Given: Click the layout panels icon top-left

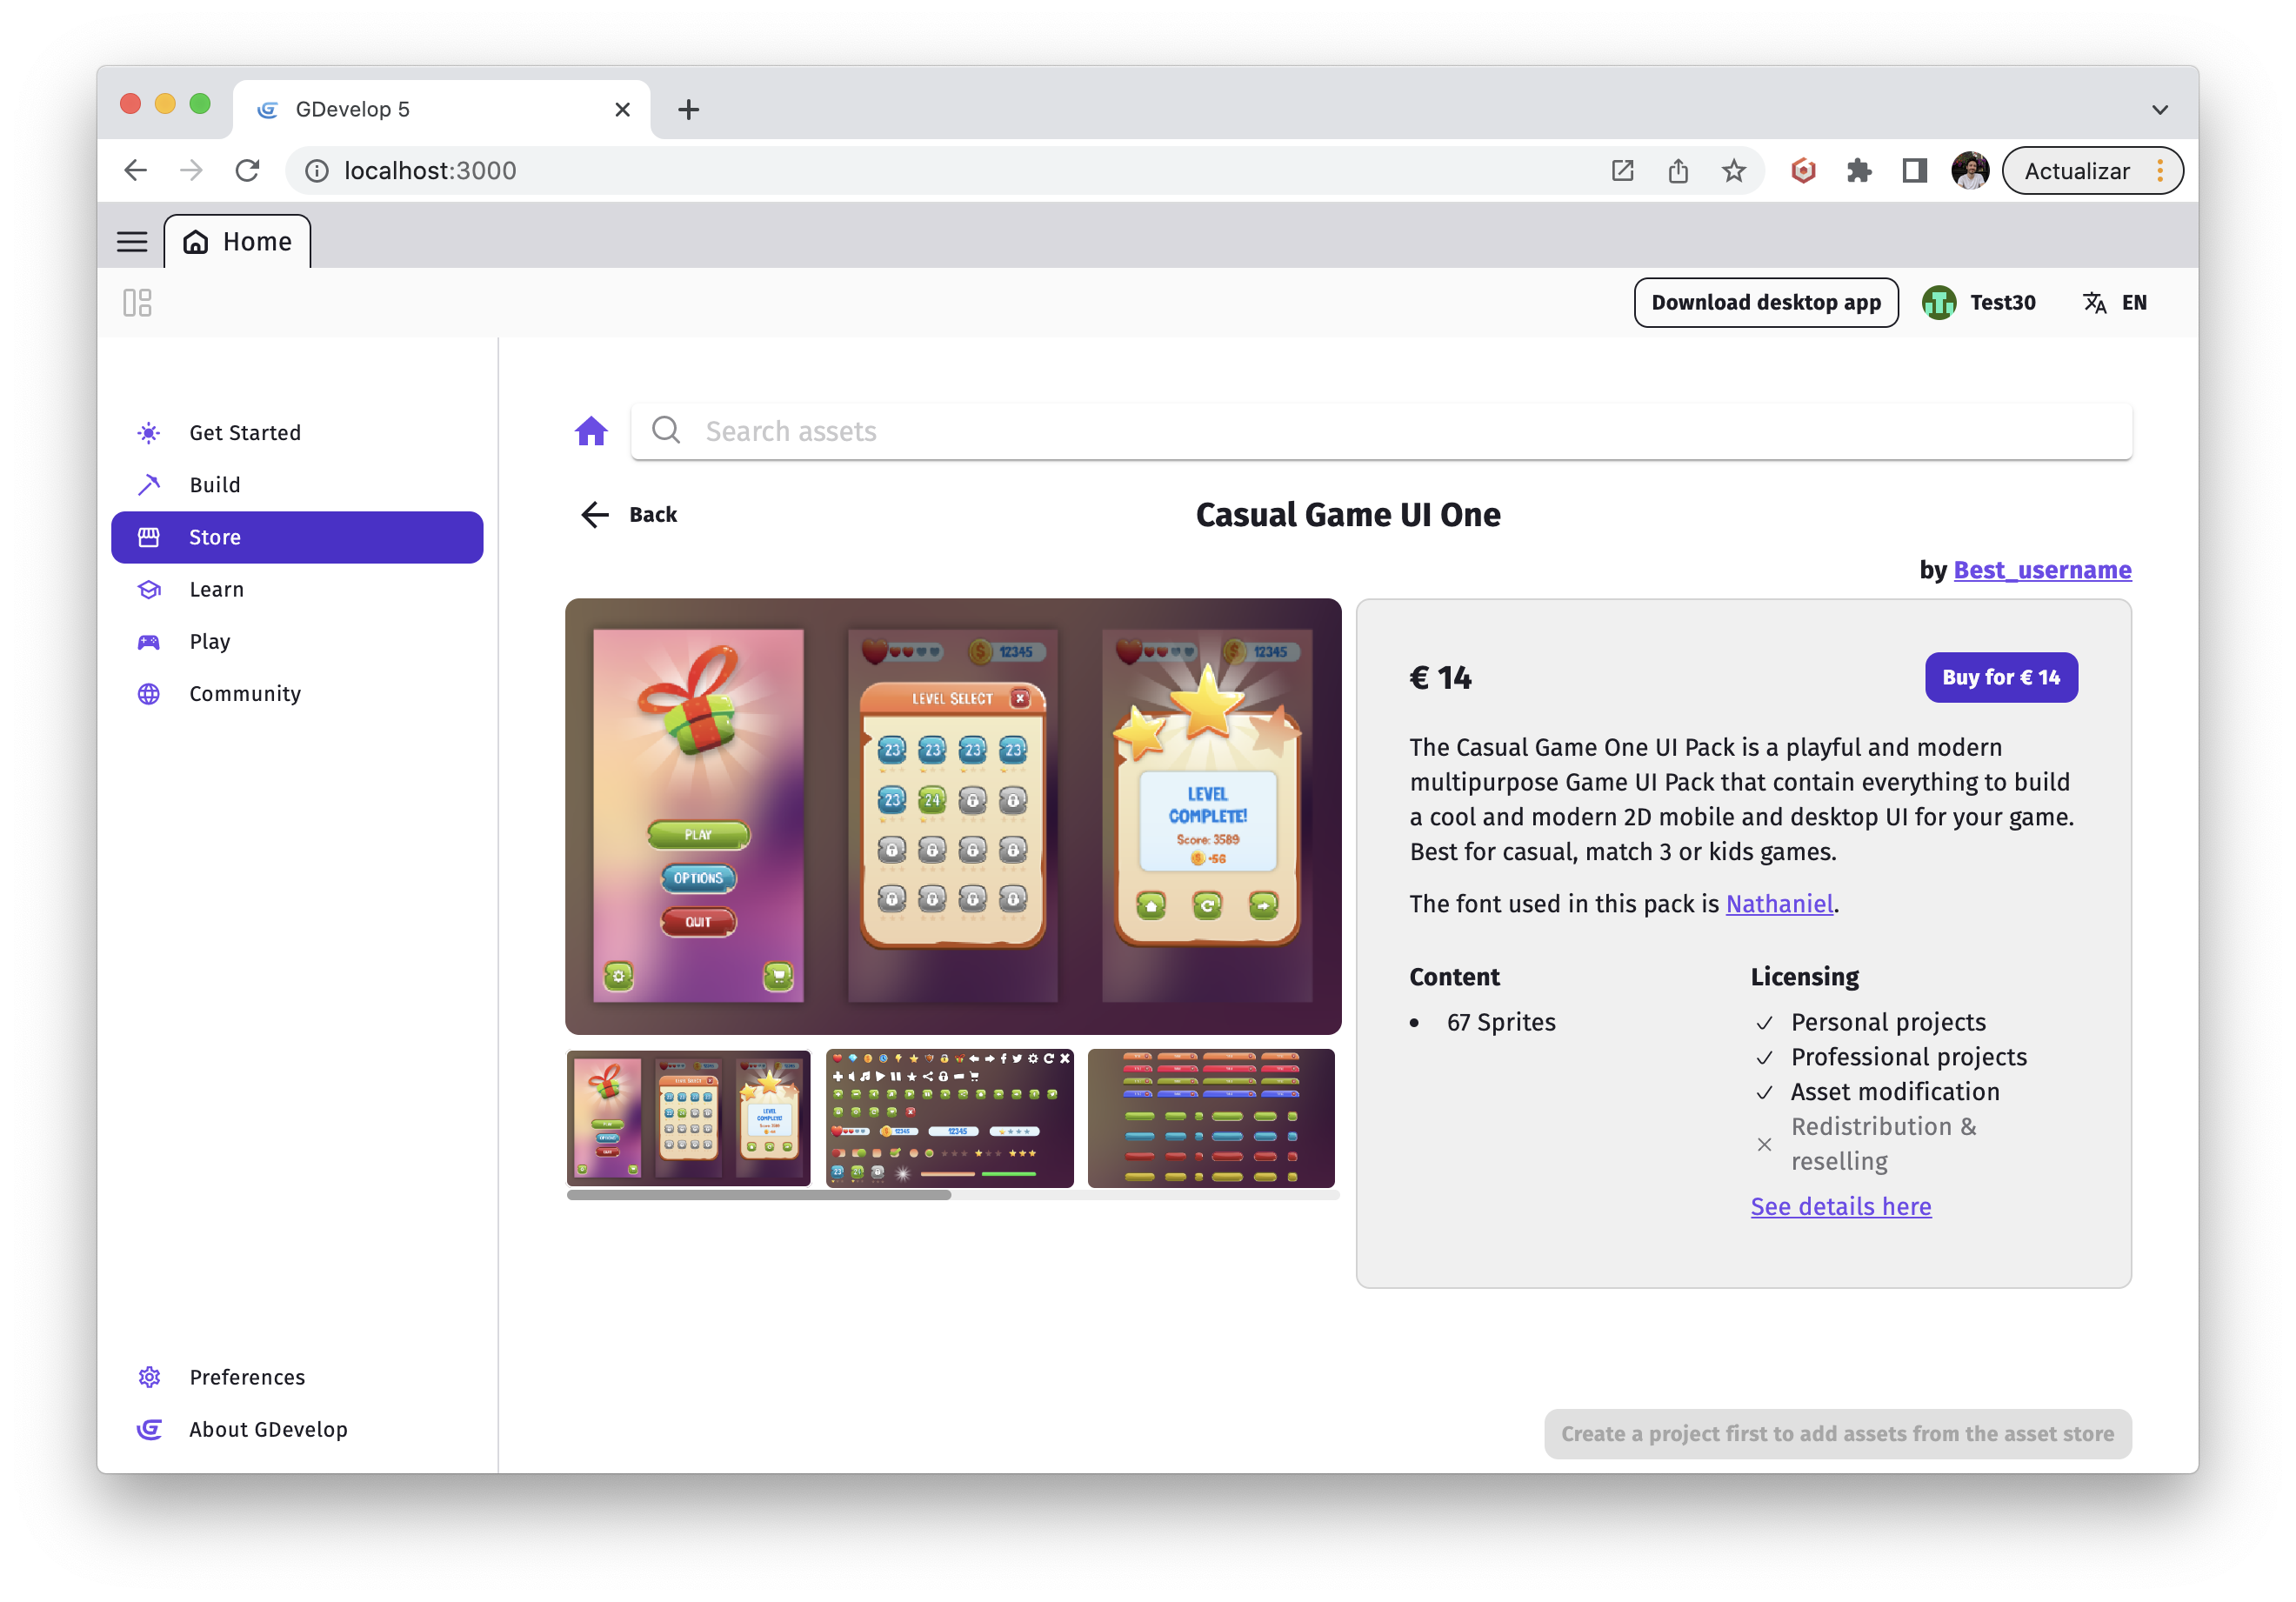Looking at the screenshot, I should pos(138,302).
